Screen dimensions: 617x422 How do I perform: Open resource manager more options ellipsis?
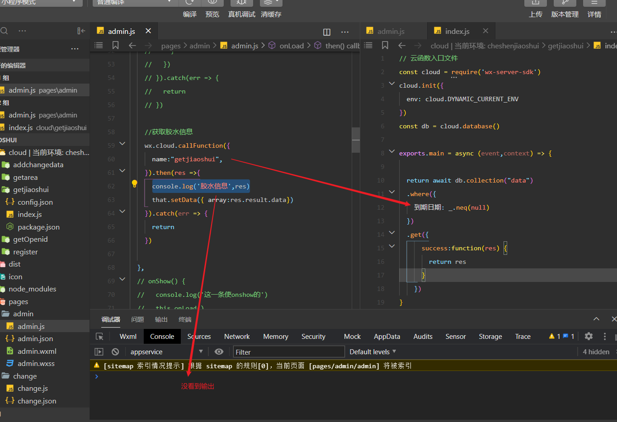point(75,49)
